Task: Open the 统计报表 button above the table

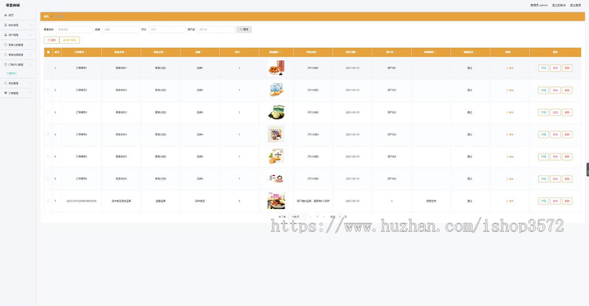Action: (69, 40)
